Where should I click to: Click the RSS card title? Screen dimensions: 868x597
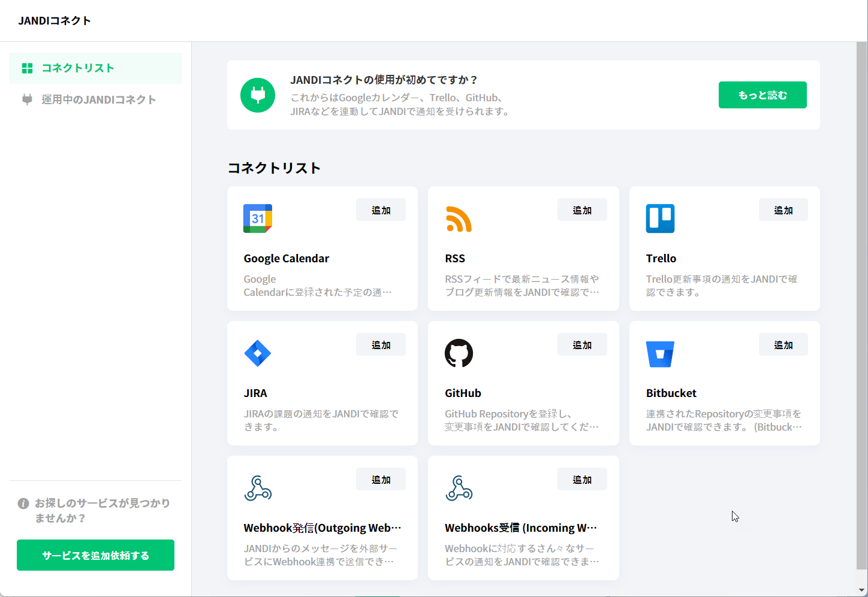pyautogui.click(x=455, y=259)
